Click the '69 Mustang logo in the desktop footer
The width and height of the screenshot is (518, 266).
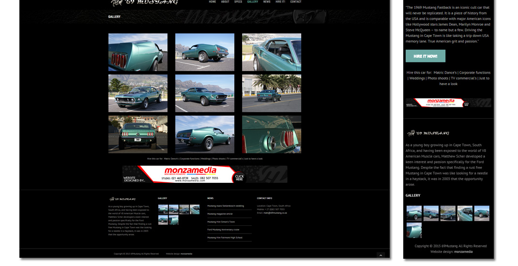[122, 199]
